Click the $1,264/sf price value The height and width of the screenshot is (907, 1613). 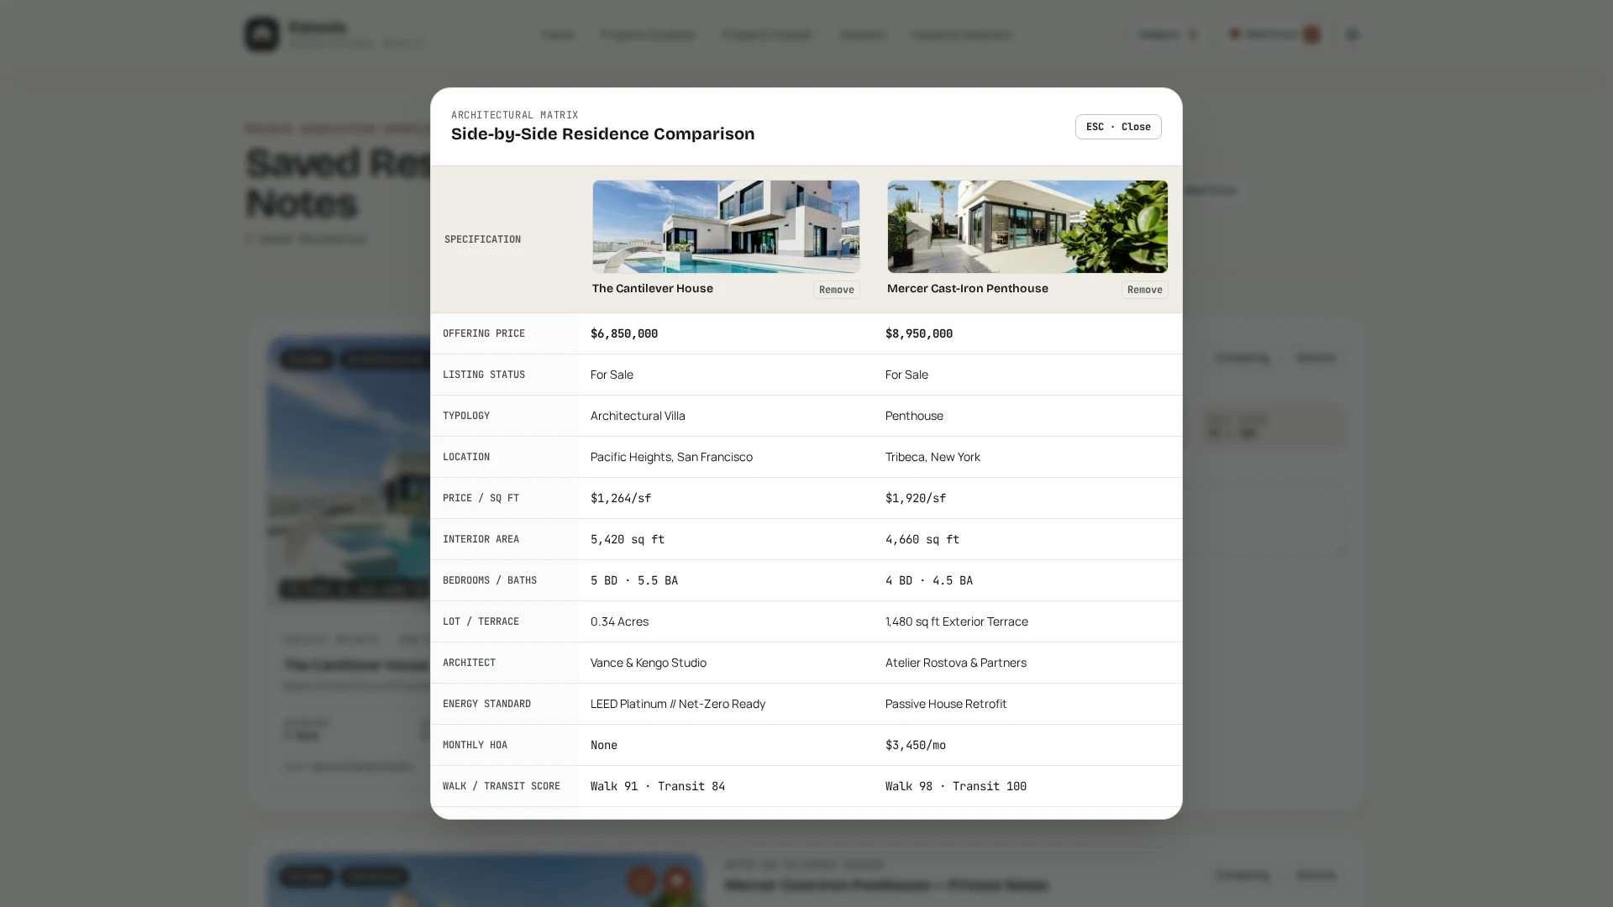click(x=621, y=498)
